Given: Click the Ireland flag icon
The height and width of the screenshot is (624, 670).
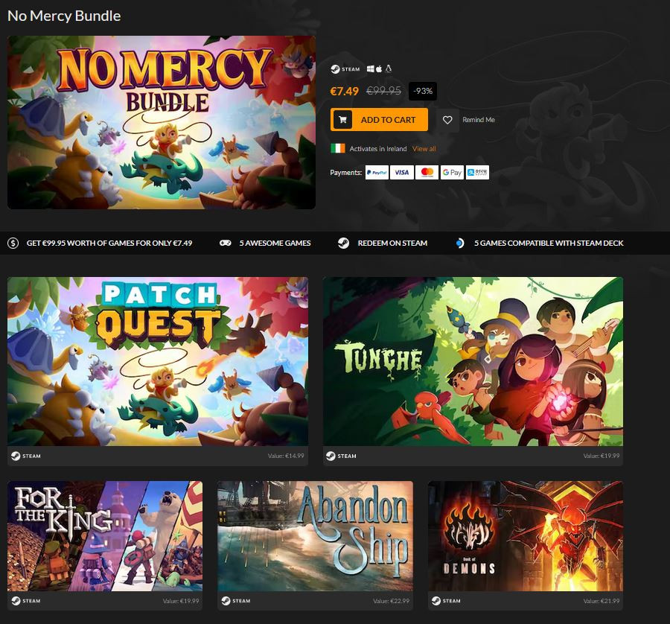Looking at the screenshot, I should (337, 149).
